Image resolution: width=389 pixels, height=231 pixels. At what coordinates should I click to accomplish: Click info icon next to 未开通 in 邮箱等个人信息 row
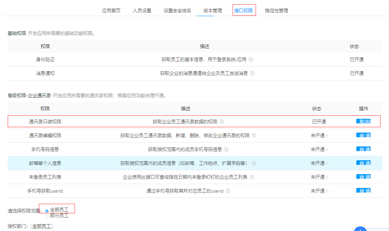click(x=327, y=163)
